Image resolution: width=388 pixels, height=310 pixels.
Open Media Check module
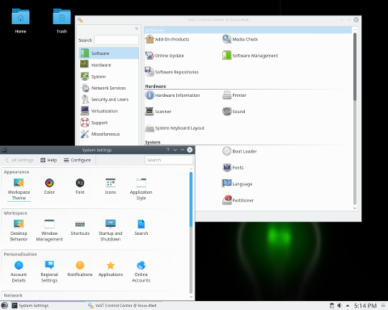pyautogui.click(x=240, y=40)
